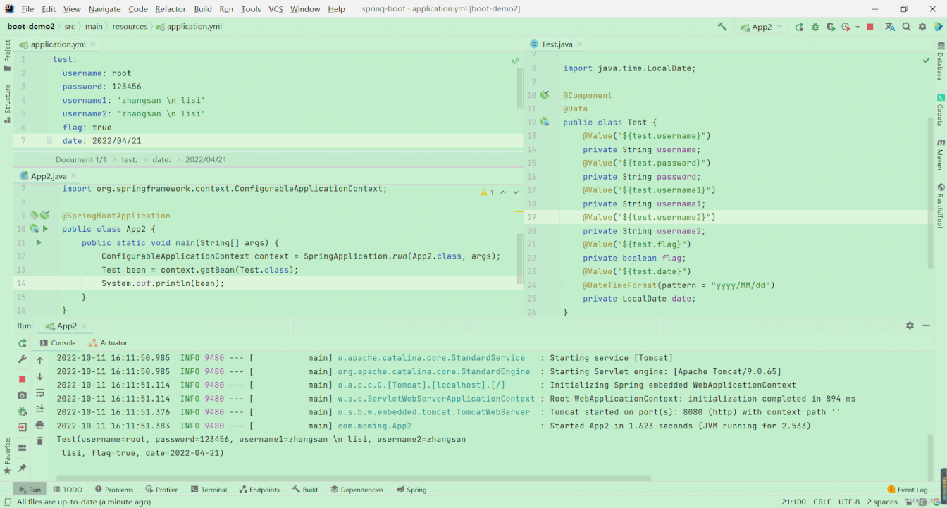Expand the profiler options dropdown arrow
The width and height of the screenshot is (947, 508).
point(858,27)
